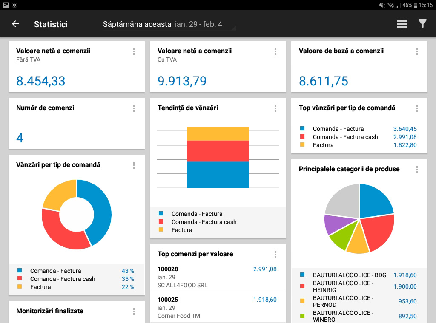Image resolution: width=436 pixels, height=323 pixels.
Task: Click the blue BAUTURI ALCOOLICE - BDG swatch
Action: (302, 275)
